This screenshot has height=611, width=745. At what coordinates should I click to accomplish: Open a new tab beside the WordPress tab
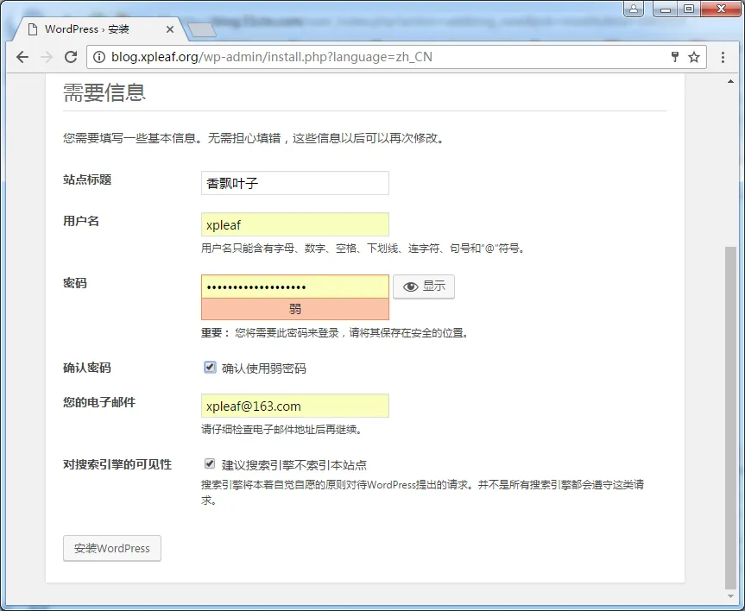tap(202, 30)
